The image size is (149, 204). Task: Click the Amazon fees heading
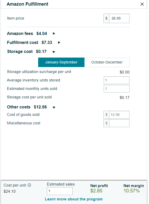(x=20, y=34)
